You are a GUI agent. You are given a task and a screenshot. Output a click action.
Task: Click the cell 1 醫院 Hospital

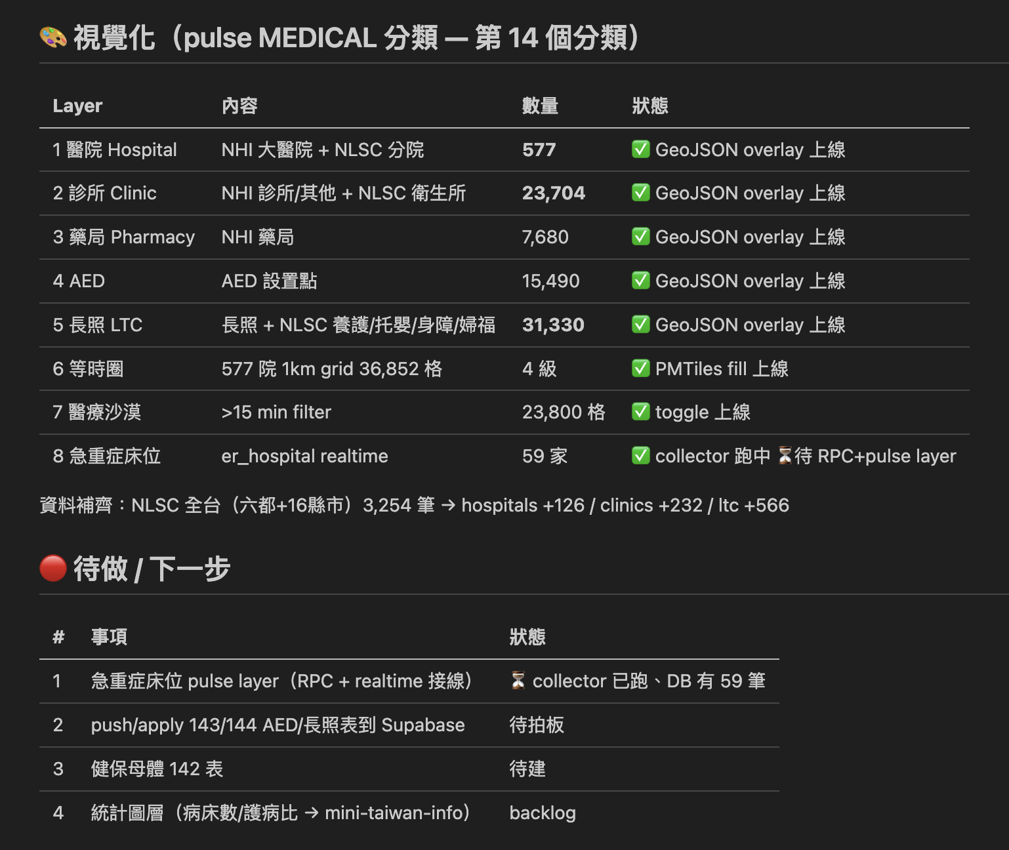(x=115, y=150)
